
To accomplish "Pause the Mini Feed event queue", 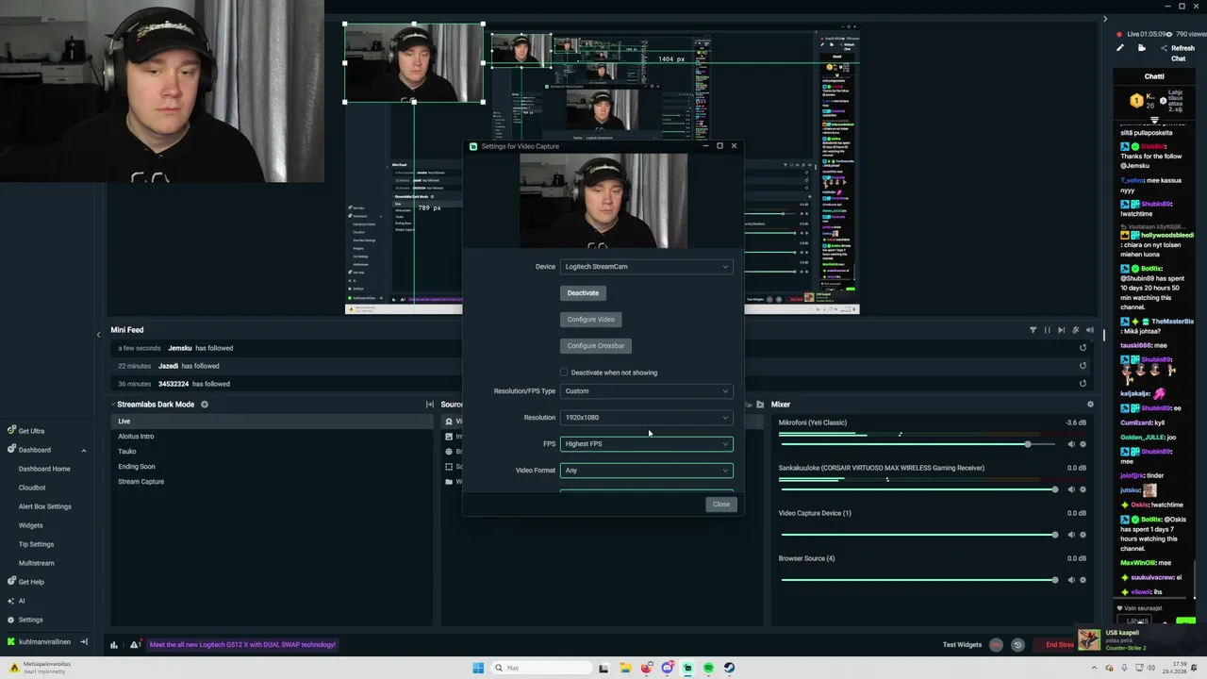I will coord(1047,330).
